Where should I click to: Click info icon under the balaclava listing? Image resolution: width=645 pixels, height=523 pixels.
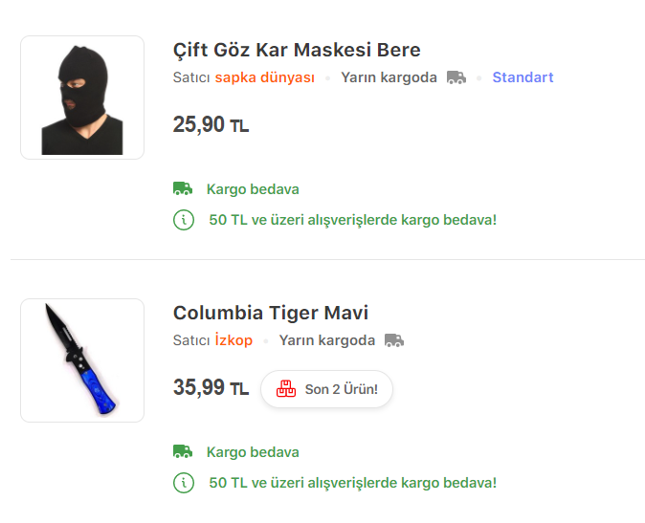[x=184, y=220]
